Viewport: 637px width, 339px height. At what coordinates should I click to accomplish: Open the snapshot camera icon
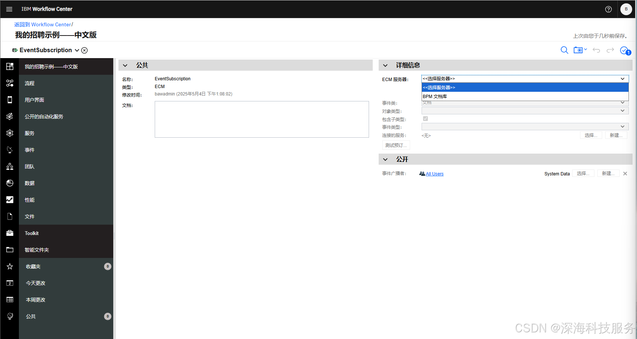pyautogui.click(x=578, y=50)
